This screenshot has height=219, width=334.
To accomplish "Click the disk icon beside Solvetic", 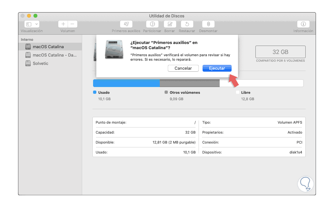I will point(28,63).
